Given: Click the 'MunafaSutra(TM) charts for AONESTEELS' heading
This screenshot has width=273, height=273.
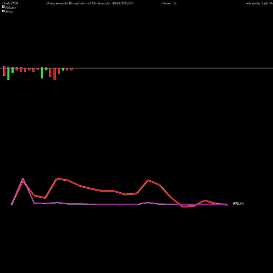Looking at the screenshot, I should coord(101,3).
